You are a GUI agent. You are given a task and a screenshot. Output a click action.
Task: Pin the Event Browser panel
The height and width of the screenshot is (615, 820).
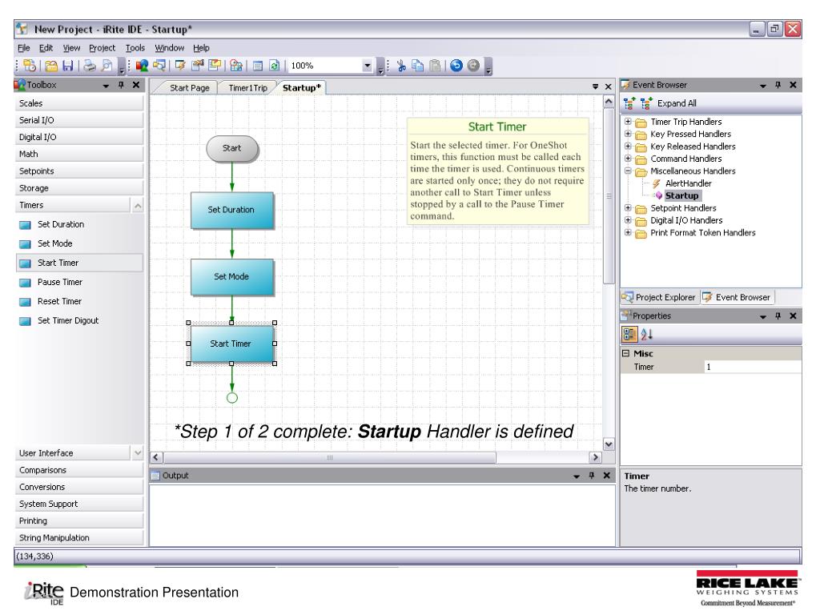tap(778, 85)
